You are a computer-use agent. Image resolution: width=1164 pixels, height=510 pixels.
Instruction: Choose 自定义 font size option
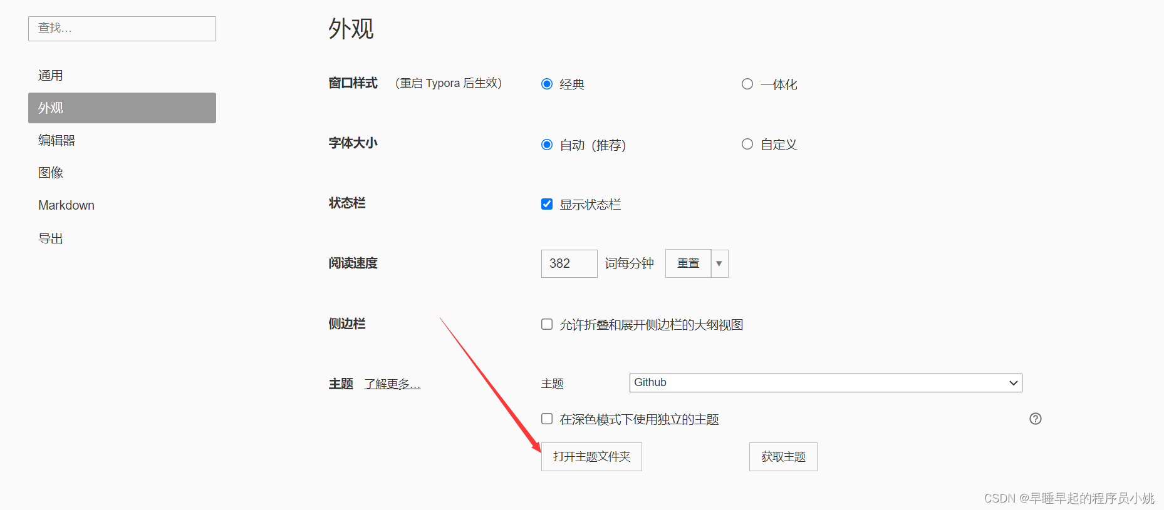click(x=747, y=144)
